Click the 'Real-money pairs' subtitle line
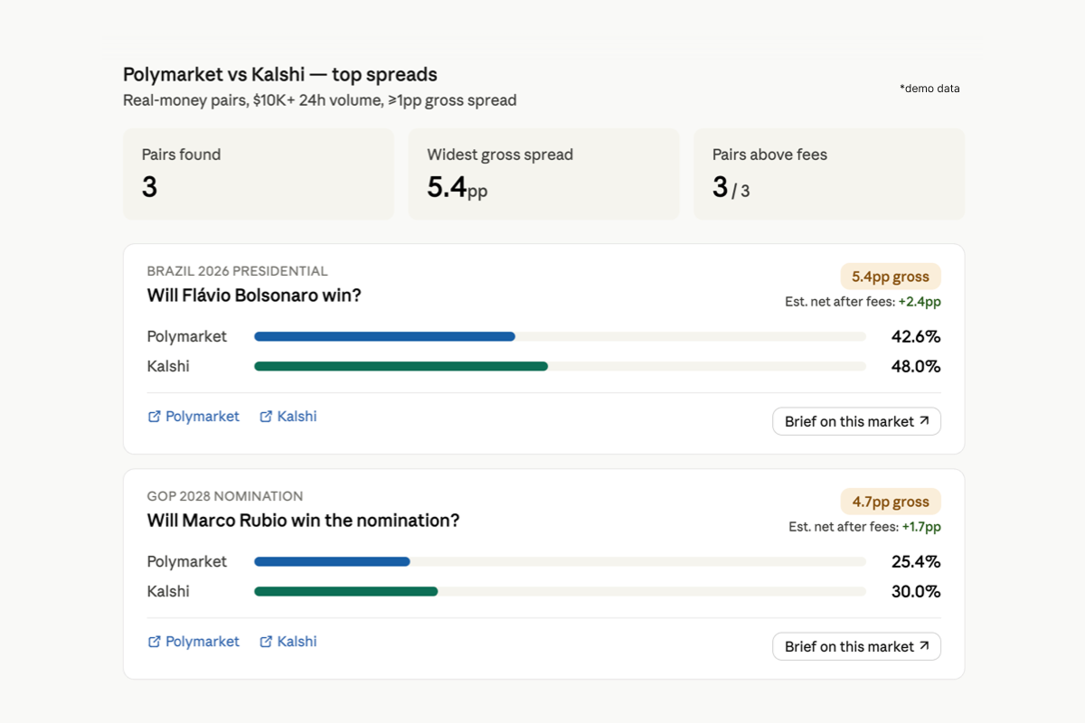This screenshot has height=723, width=1085. pos(320,100)
